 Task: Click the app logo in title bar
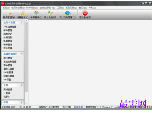coord(3,4)
